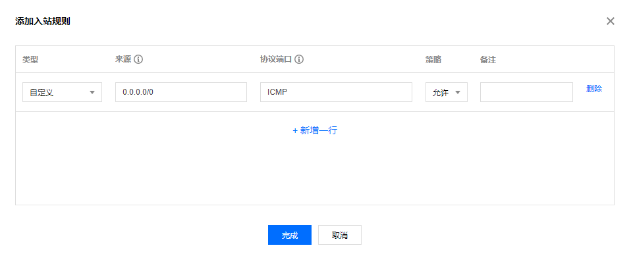631x254 pixels.
Task: Add a new row via 新增一行
Action: 315,130
